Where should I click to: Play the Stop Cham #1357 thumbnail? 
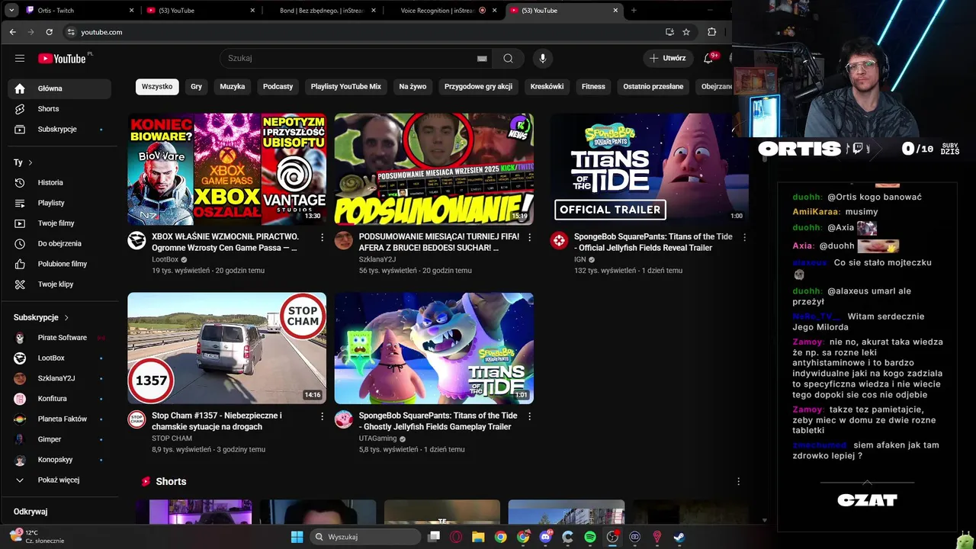tap(226, 348)
